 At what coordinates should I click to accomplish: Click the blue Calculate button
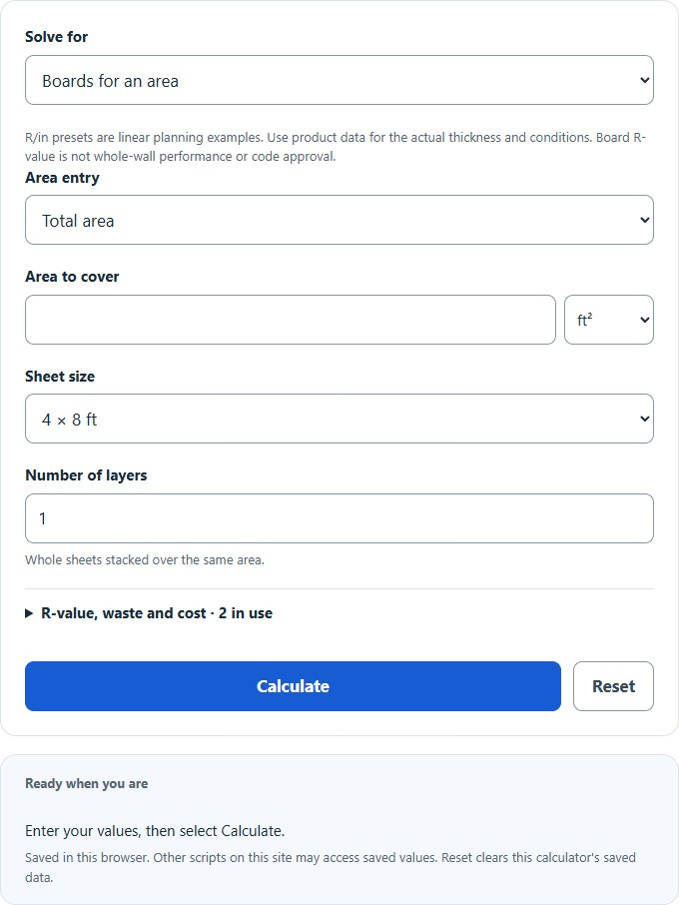click(293, 686)
